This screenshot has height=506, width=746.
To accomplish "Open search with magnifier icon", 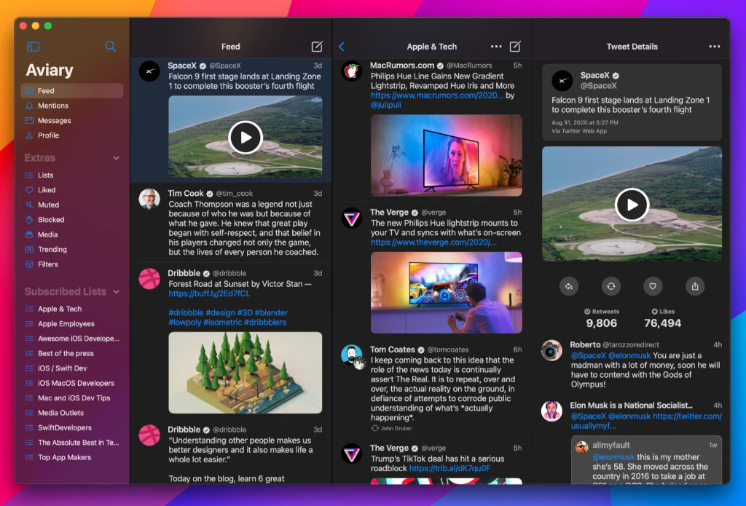I will [111, 46].
